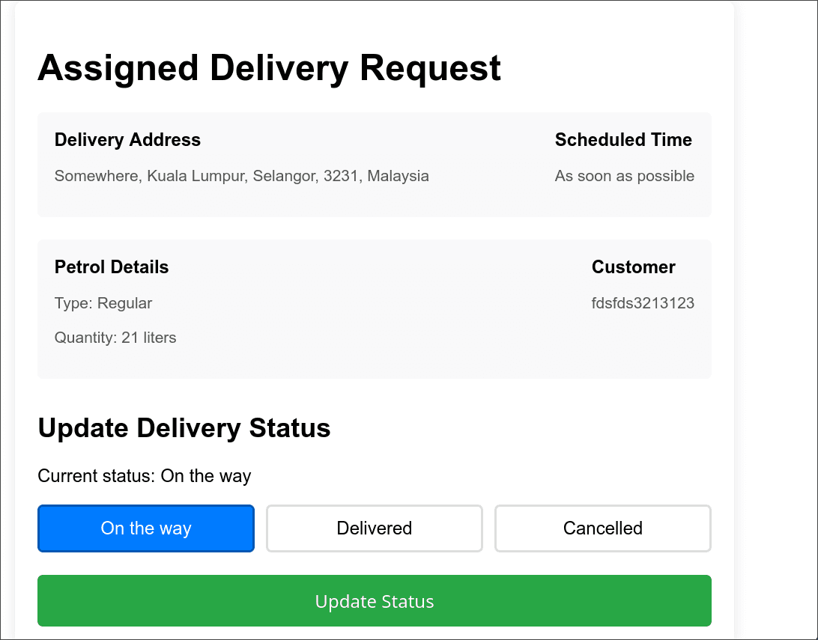Click the "Assigned Delivery Request" heading
818x640 pixels.
pos(269,68)
